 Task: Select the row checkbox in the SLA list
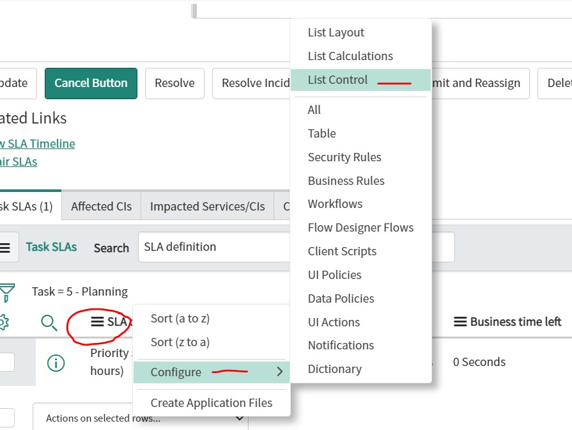click(6, 362)
